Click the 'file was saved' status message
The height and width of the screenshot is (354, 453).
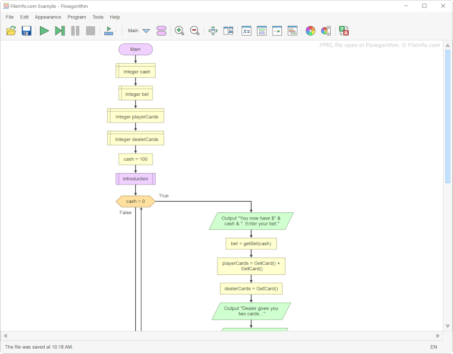[x=39, y=347]
